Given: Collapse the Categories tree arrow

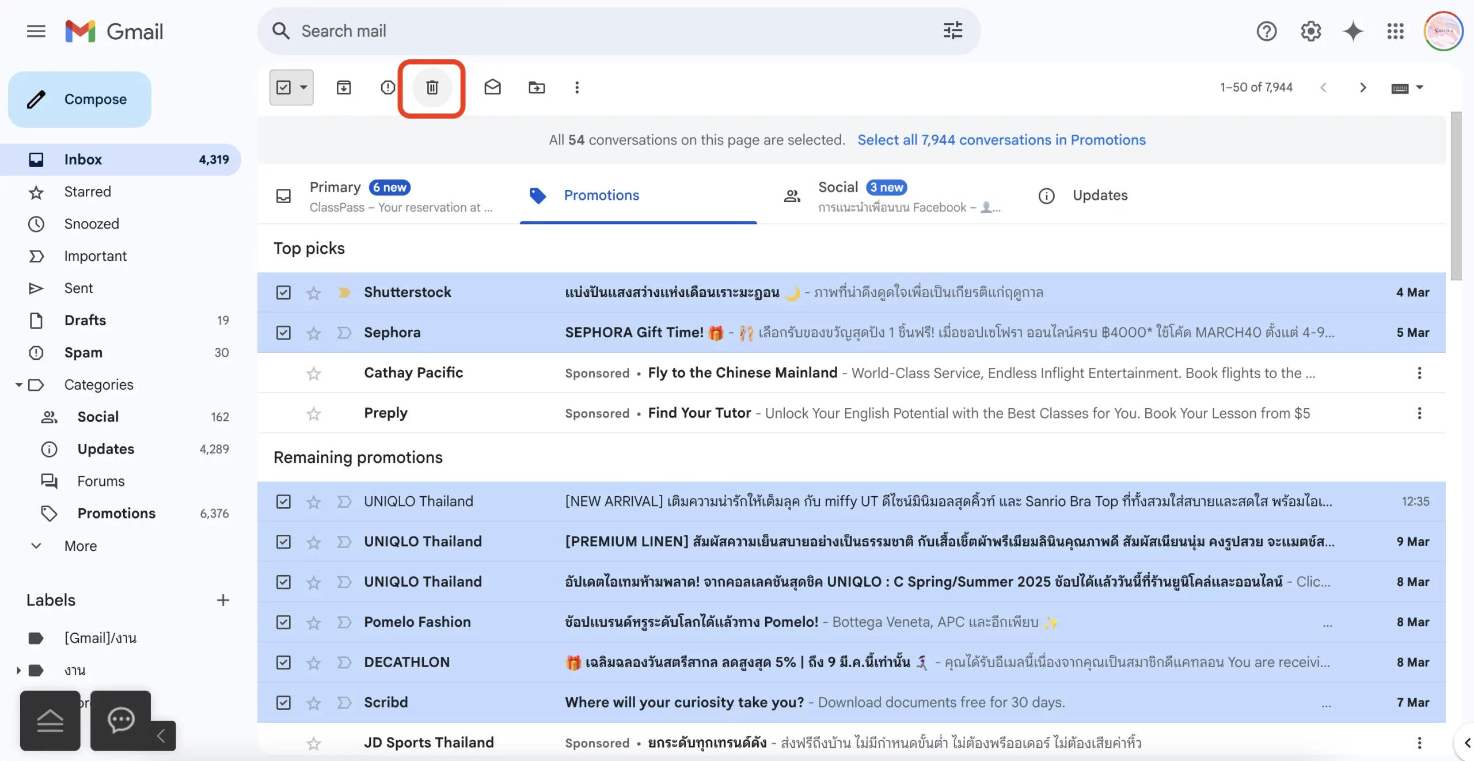Looking at the screenshot, I should [19, 385].
